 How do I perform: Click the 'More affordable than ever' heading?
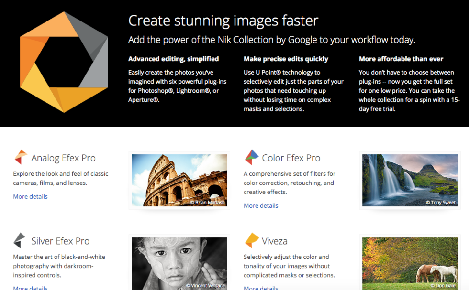[x=401, y=59]
